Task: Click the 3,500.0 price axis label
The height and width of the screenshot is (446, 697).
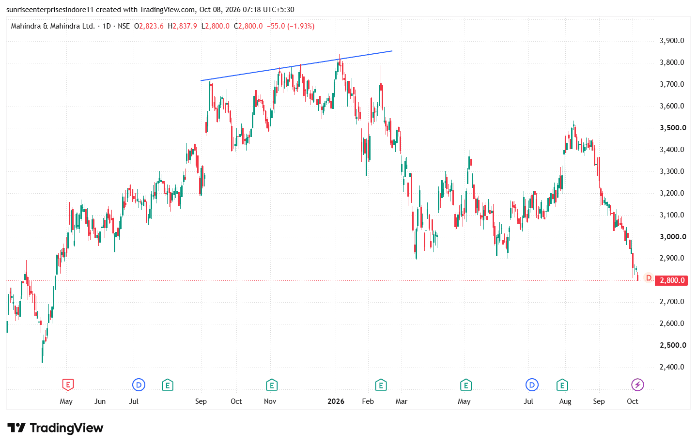Action: 673,128
